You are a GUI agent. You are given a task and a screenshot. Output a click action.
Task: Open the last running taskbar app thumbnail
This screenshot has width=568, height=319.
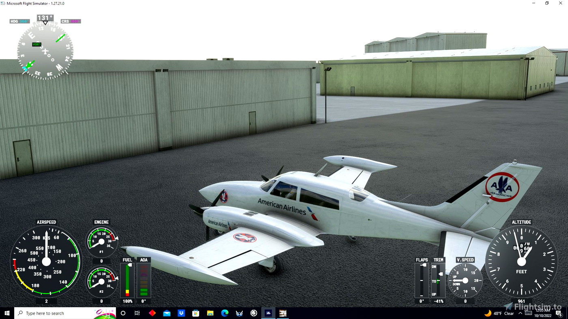pyautogui.click(x=283, y=313)
